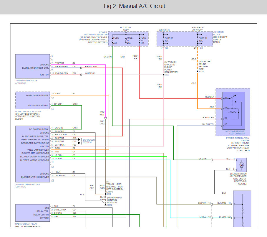
Task: Click the Fuse 10 40A label
Action: point(130,41)
